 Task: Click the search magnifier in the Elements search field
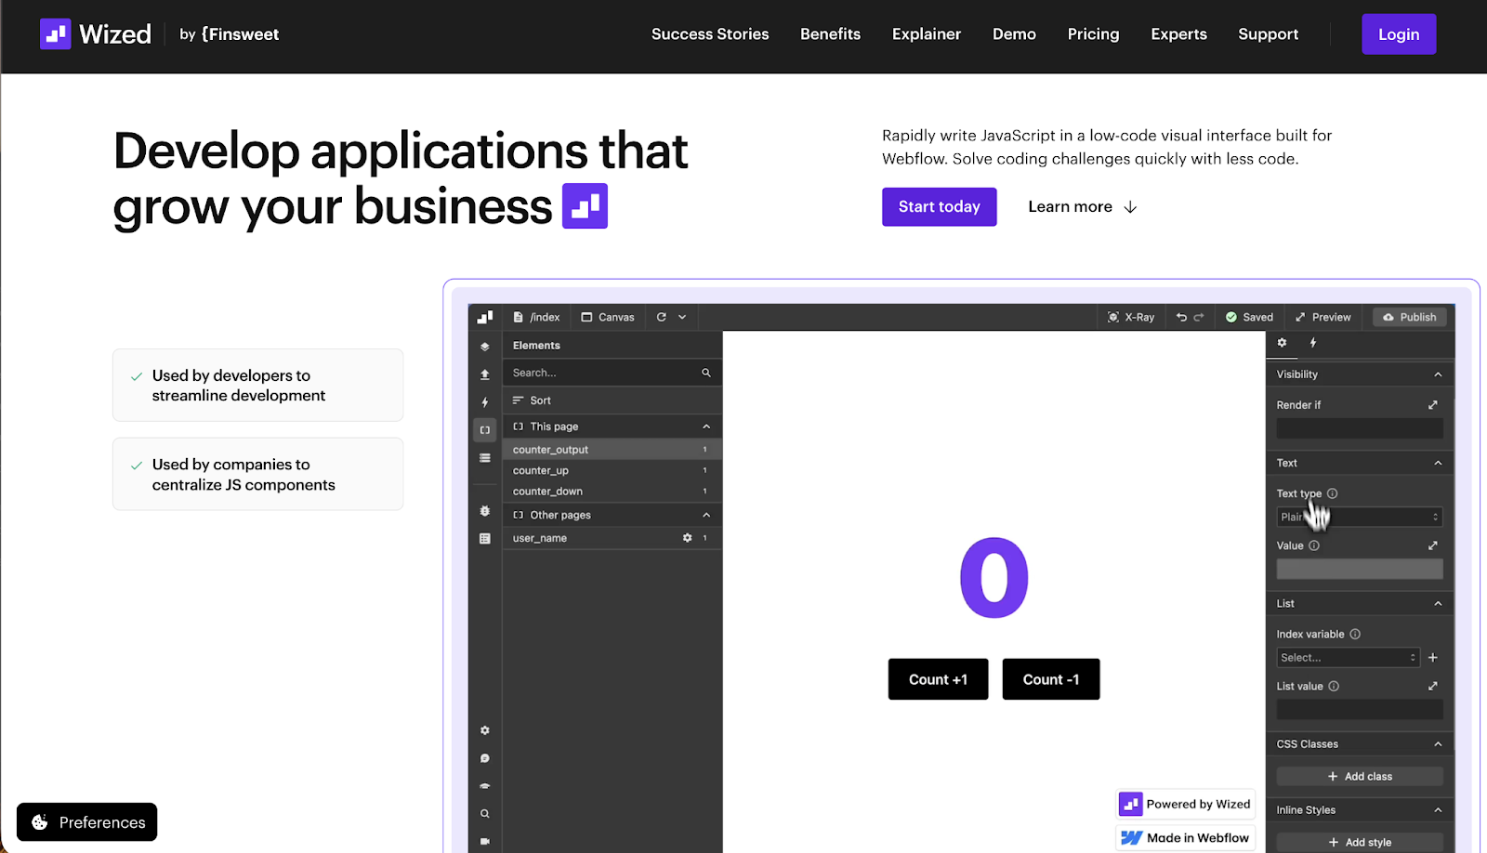[706, 373]
